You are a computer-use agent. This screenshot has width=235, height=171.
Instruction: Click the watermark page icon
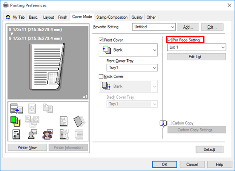pos(63,121)
